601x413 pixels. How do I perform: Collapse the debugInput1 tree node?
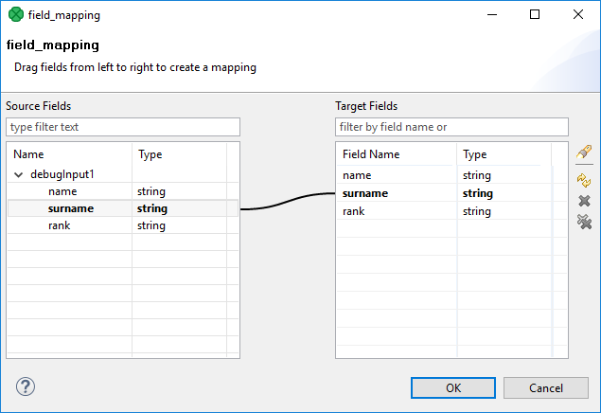click(19, 174)
